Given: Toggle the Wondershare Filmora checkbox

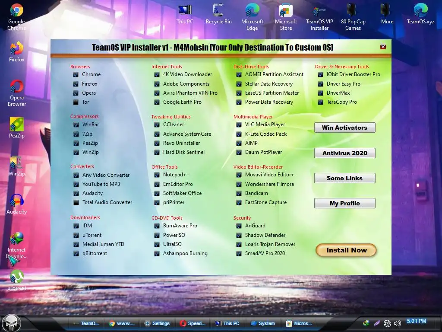Looking at the screenshot, I should (239, 184).
